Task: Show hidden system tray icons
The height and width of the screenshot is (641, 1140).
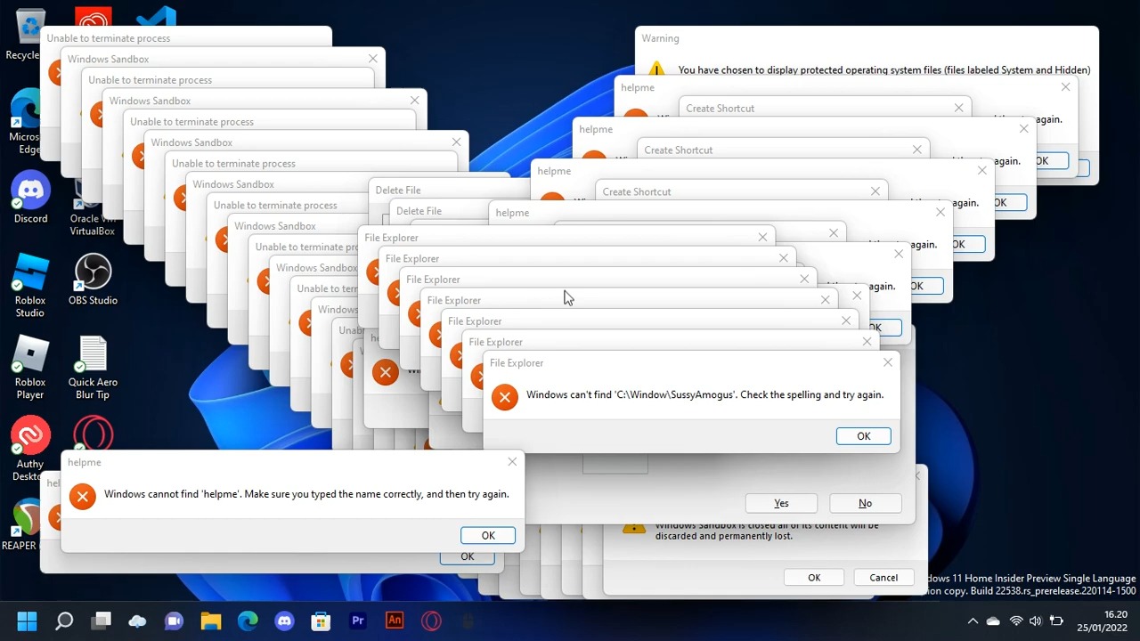Action: click(x=973, y=621)
